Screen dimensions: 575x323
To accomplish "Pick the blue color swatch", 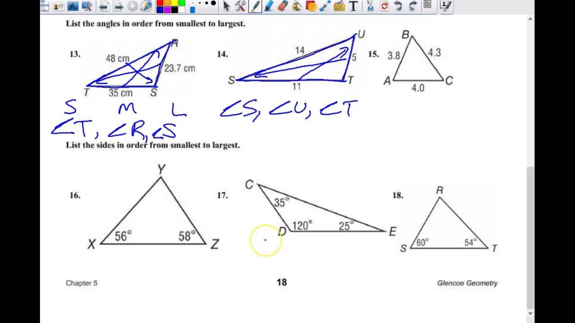I will point(160,9).
